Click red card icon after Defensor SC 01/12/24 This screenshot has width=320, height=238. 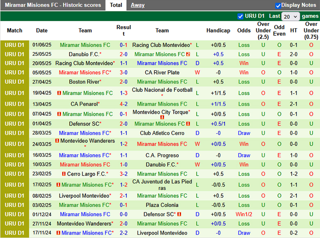click(179, 214)
